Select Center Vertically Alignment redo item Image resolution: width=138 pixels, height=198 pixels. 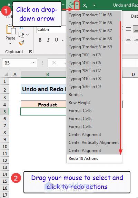pyautogui.click(x=94, y=143)
